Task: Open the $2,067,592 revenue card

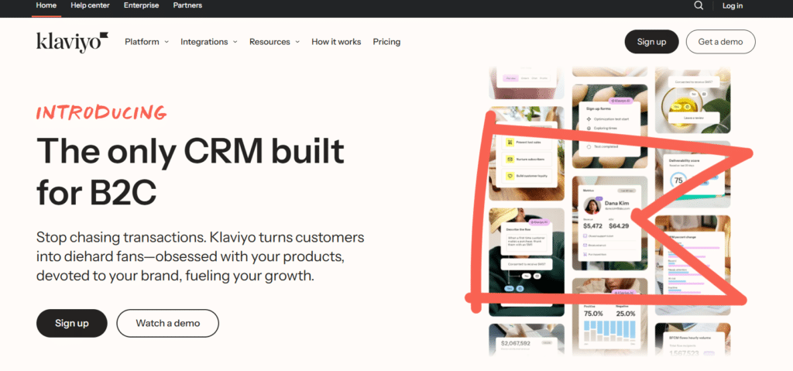Action: click(x=526, y=346)
